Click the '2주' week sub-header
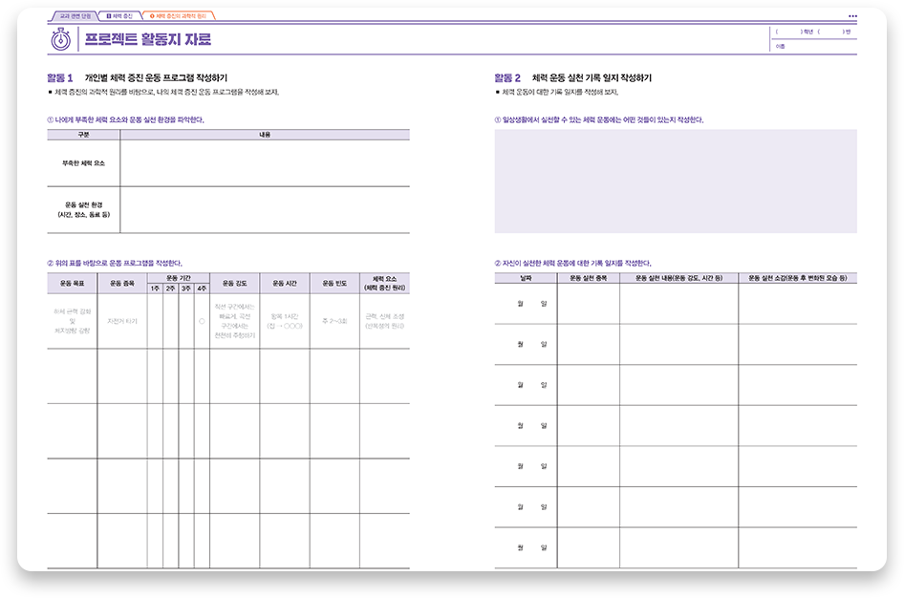The height and width of the screenshot is (598, 904). click(x=171, y=288)
